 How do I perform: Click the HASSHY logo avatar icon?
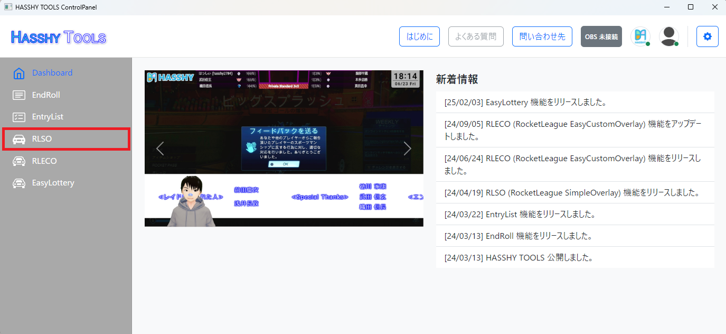click(x=640, y=36)
